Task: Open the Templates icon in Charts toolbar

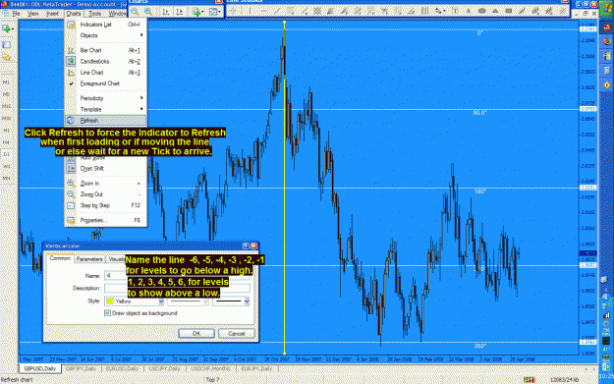Action: [x=212, y=12]
